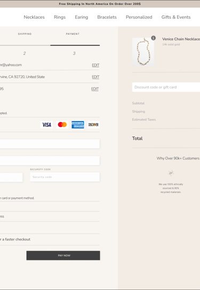Click the sparkle ethically sourced icon
This screenshot has width=200, height=290.
click(x=171, y=173)
